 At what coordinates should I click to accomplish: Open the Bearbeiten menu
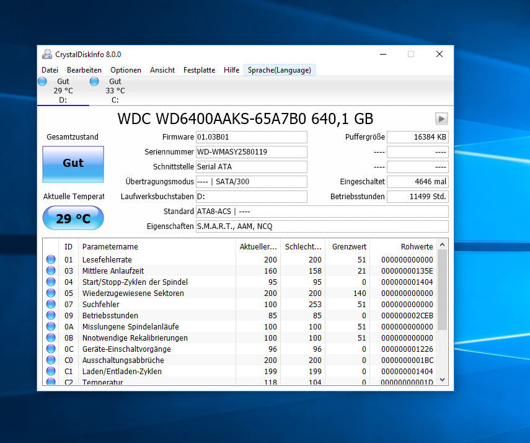coord(84,70)
